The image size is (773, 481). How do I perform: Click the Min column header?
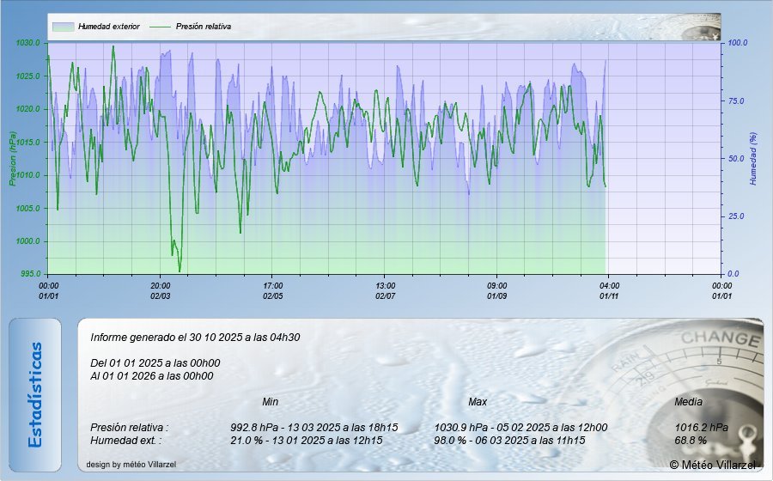[270, 402]
